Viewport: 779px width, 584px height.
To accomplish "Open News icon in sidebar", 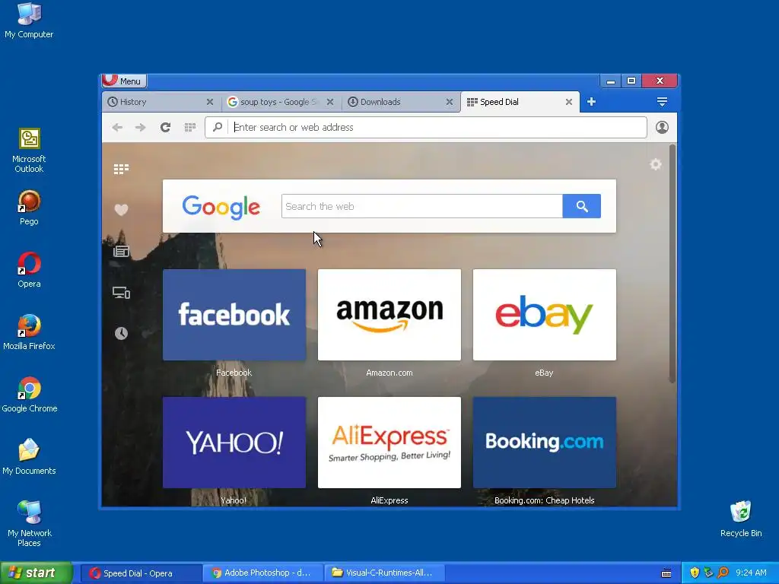I will coord(121,251).
